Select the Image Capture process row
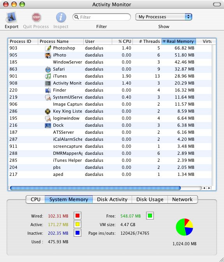This screenshot has height=262, width=224. click(x=110, y=104)
